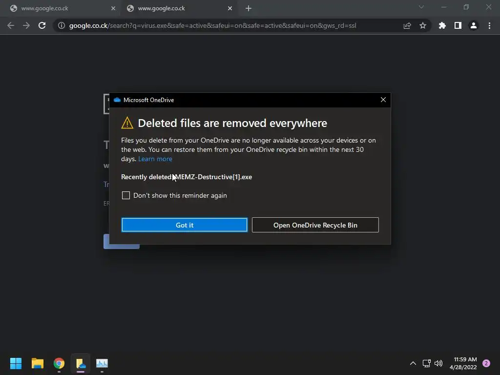Select the Recently deleted MEMZ-Destructive[1].exe text
The height and width of the screenshot is (375, 500).
click(187, 177)
